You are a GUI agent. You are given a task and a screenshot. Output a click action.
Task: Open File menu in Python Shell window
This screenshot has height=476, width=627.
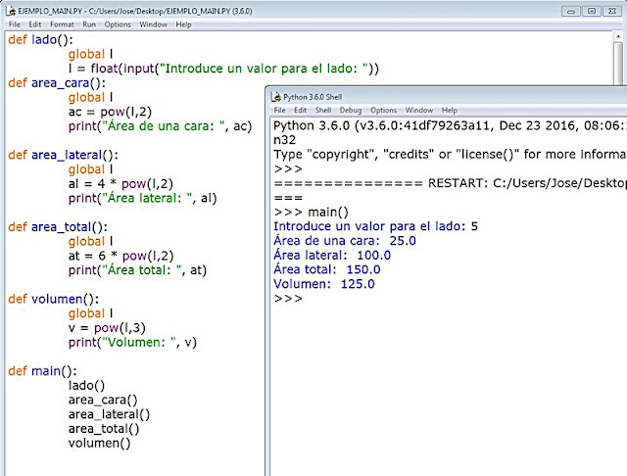coord(279,110)
